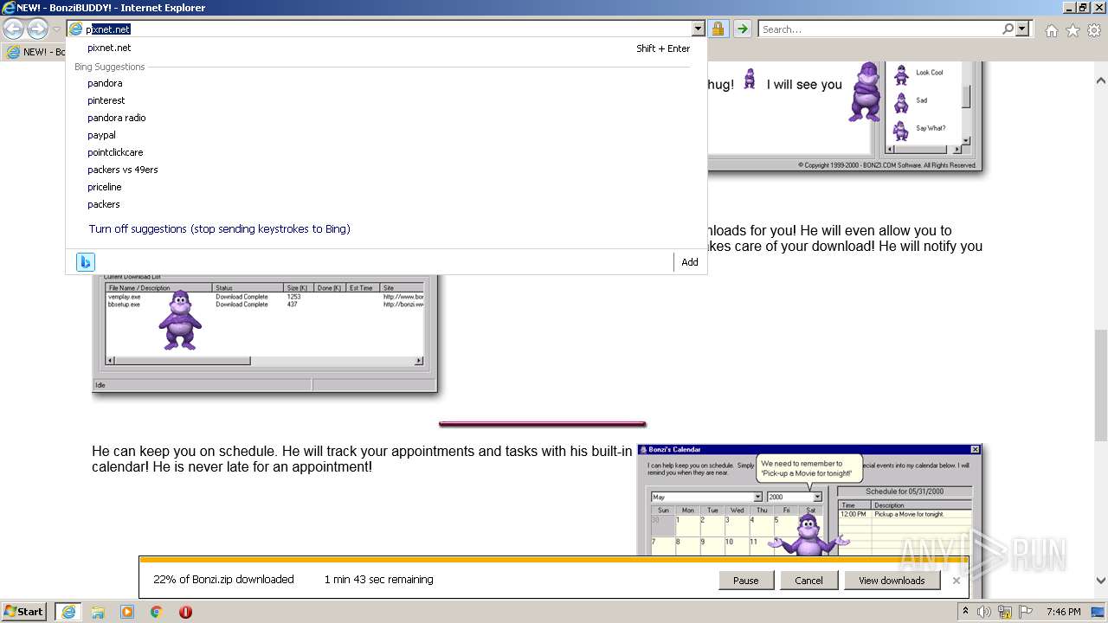Click the red antivirus taskbar icon
The height and width of the screenshot is (623, 1108).
(x=185, y=612)
